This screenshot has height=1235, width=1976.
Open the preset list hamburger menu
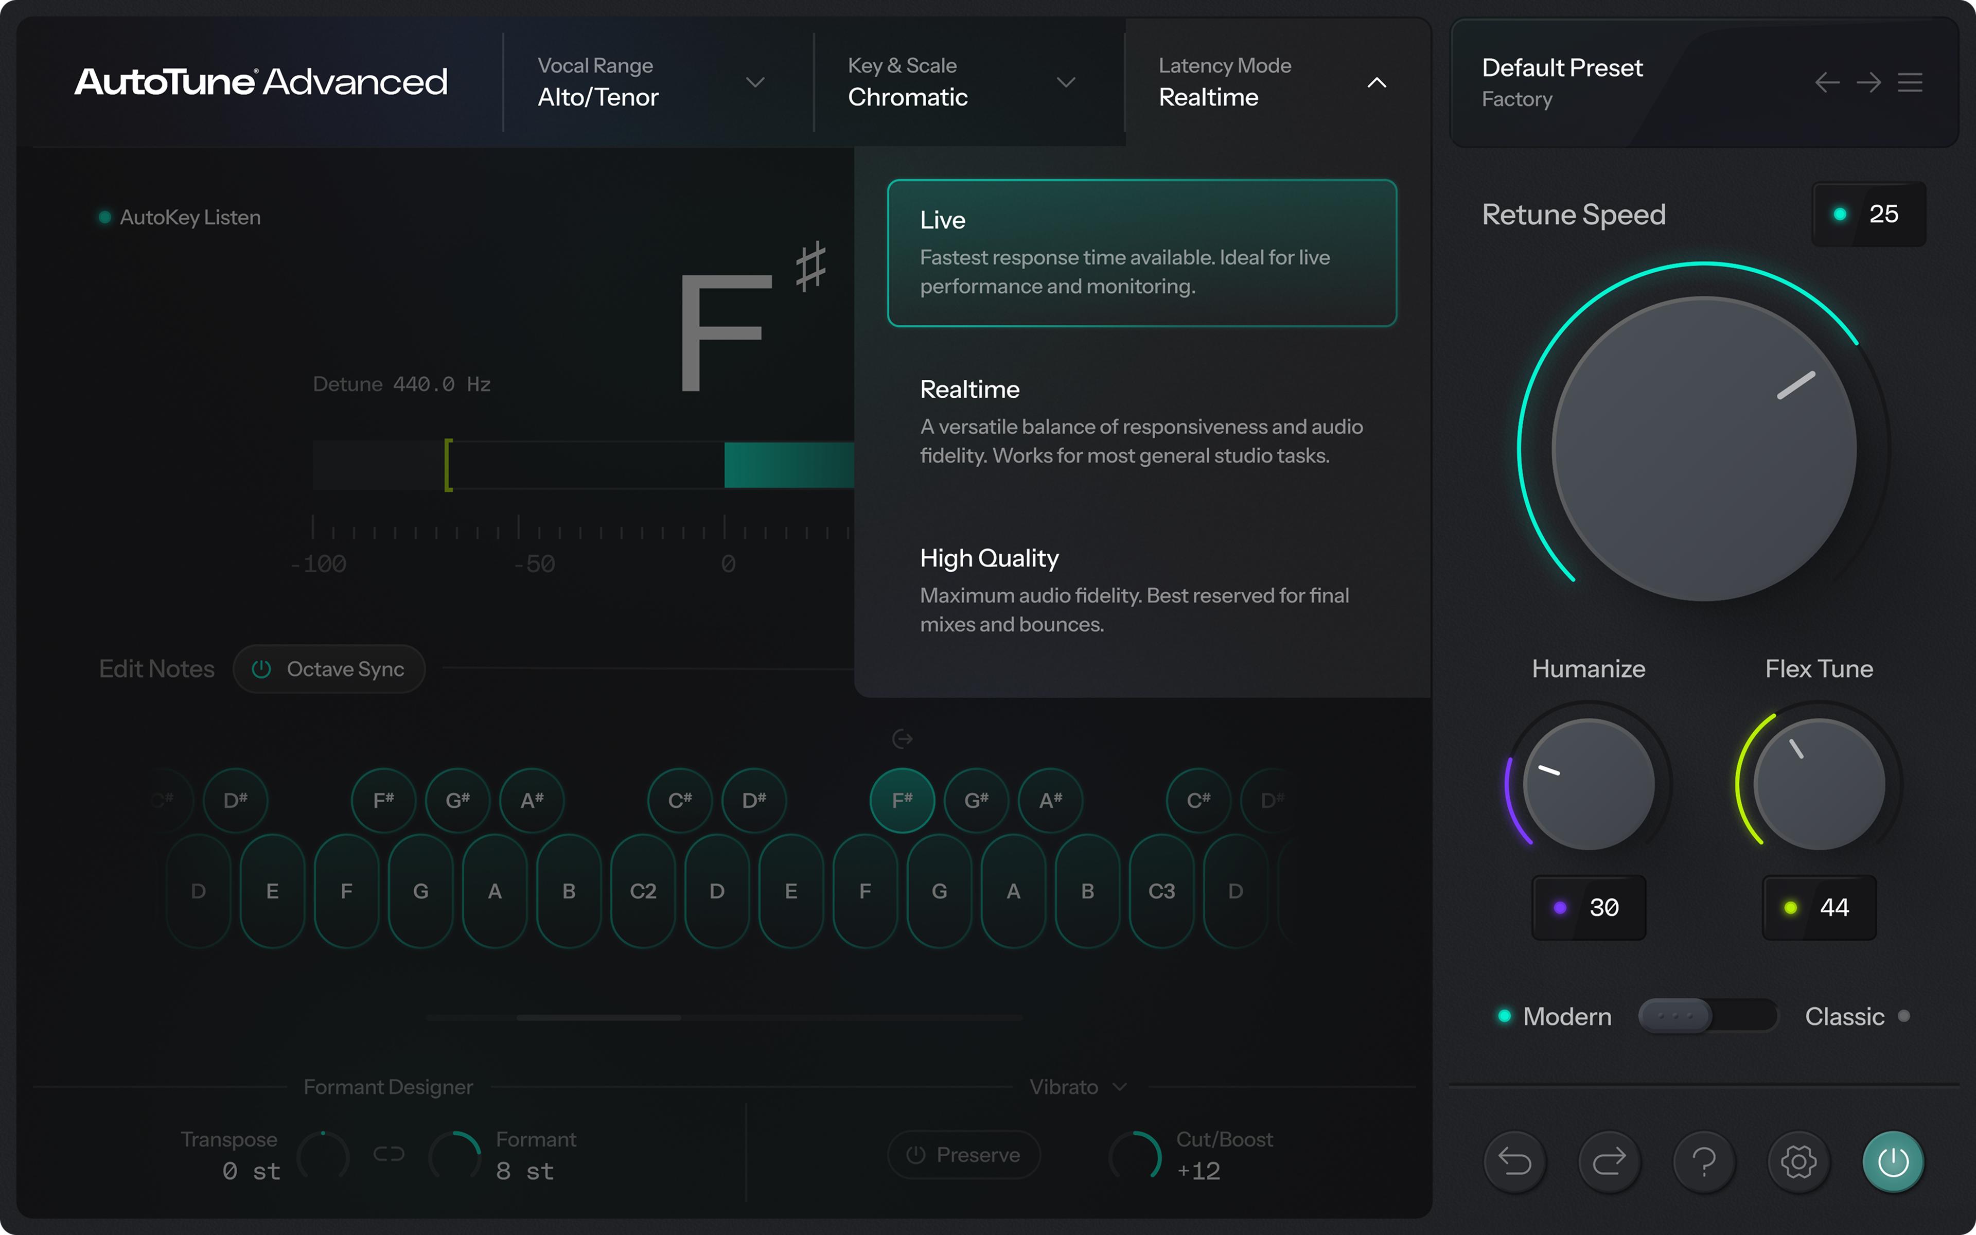(x=1910, y=82)
